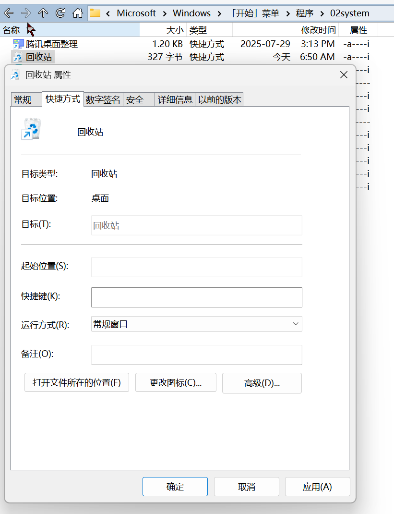Switch to the 常规 tab

(x=23, y=100)
